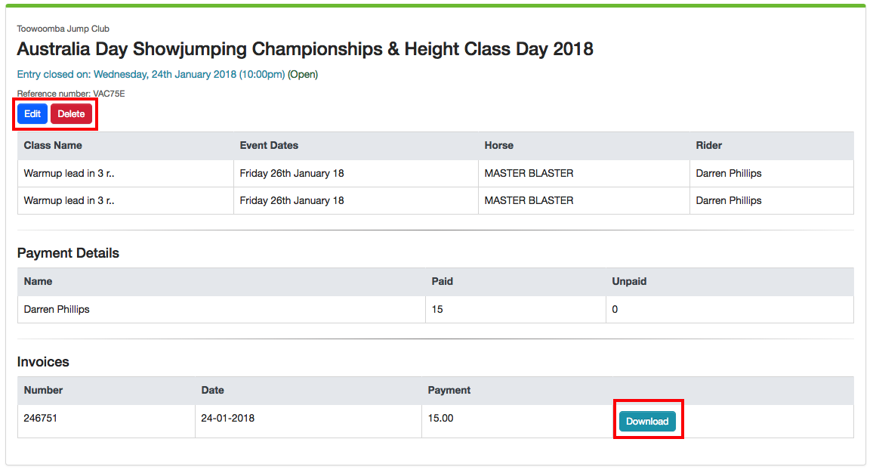Click the Australia Day Showjumping Championships heading
873x470 pixels.
(305, 50)
